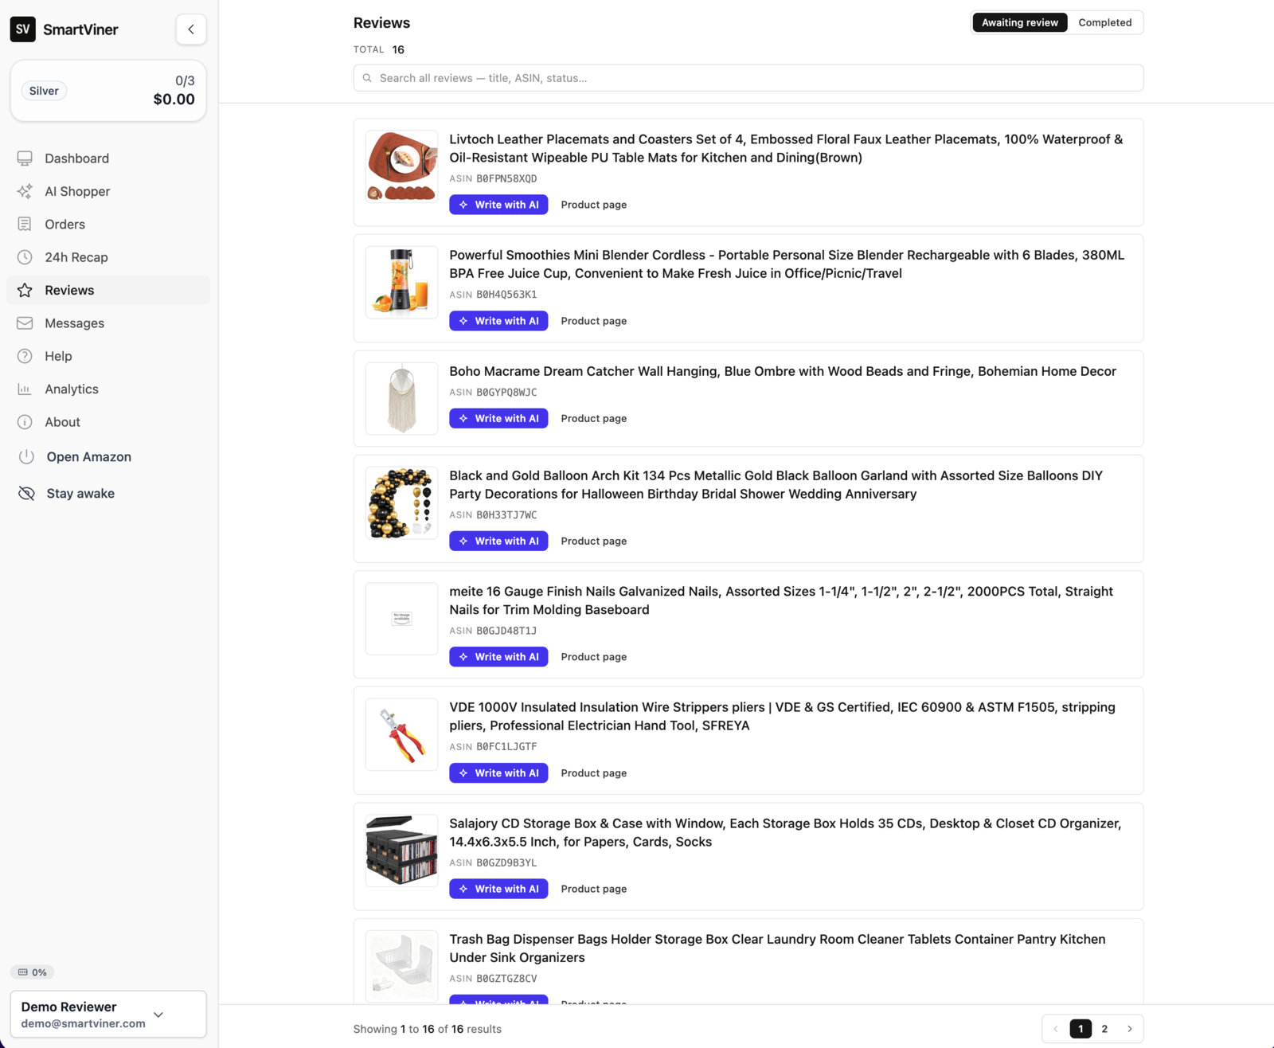Write with AI for Mini Blender Cordless
Image resolution: width=1274 pixels, height=1048 pixels.
498,321
